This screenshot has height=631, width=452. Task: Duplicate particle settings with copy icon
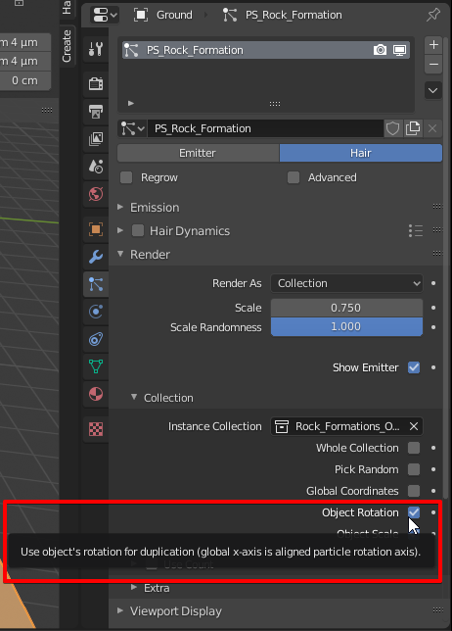point(413,128)
